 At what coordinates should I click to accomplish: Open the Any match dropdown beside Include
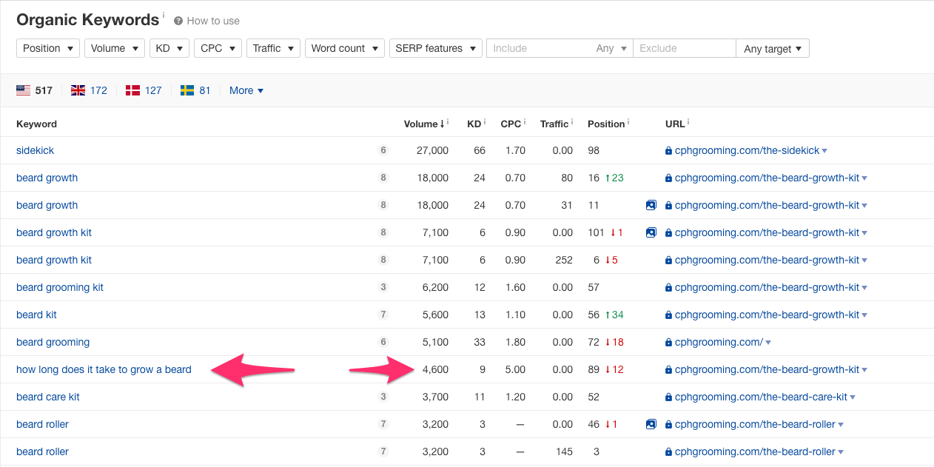pyautogui.click(x=611, y=48)
